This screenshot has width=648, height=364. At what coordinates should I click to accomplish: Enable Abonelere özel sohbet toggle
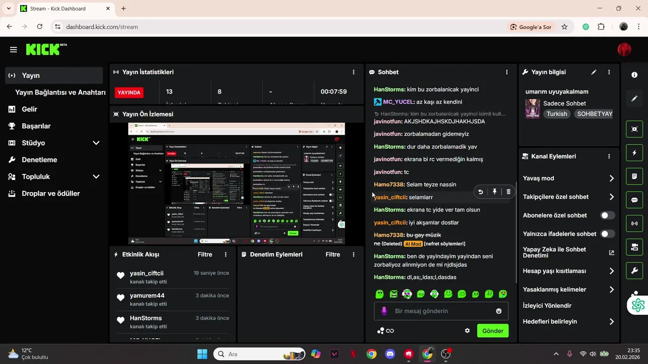607,215
